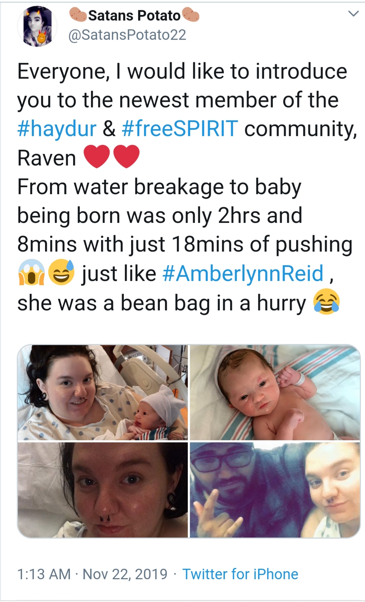View photo of couple with bearded man
The image size is (365, 602).
point(275,490)
